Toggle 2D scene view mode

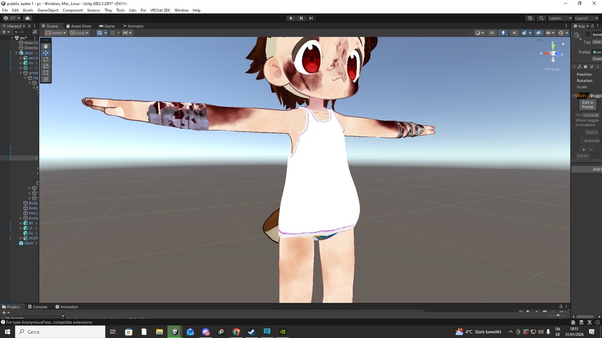[492, 33]
